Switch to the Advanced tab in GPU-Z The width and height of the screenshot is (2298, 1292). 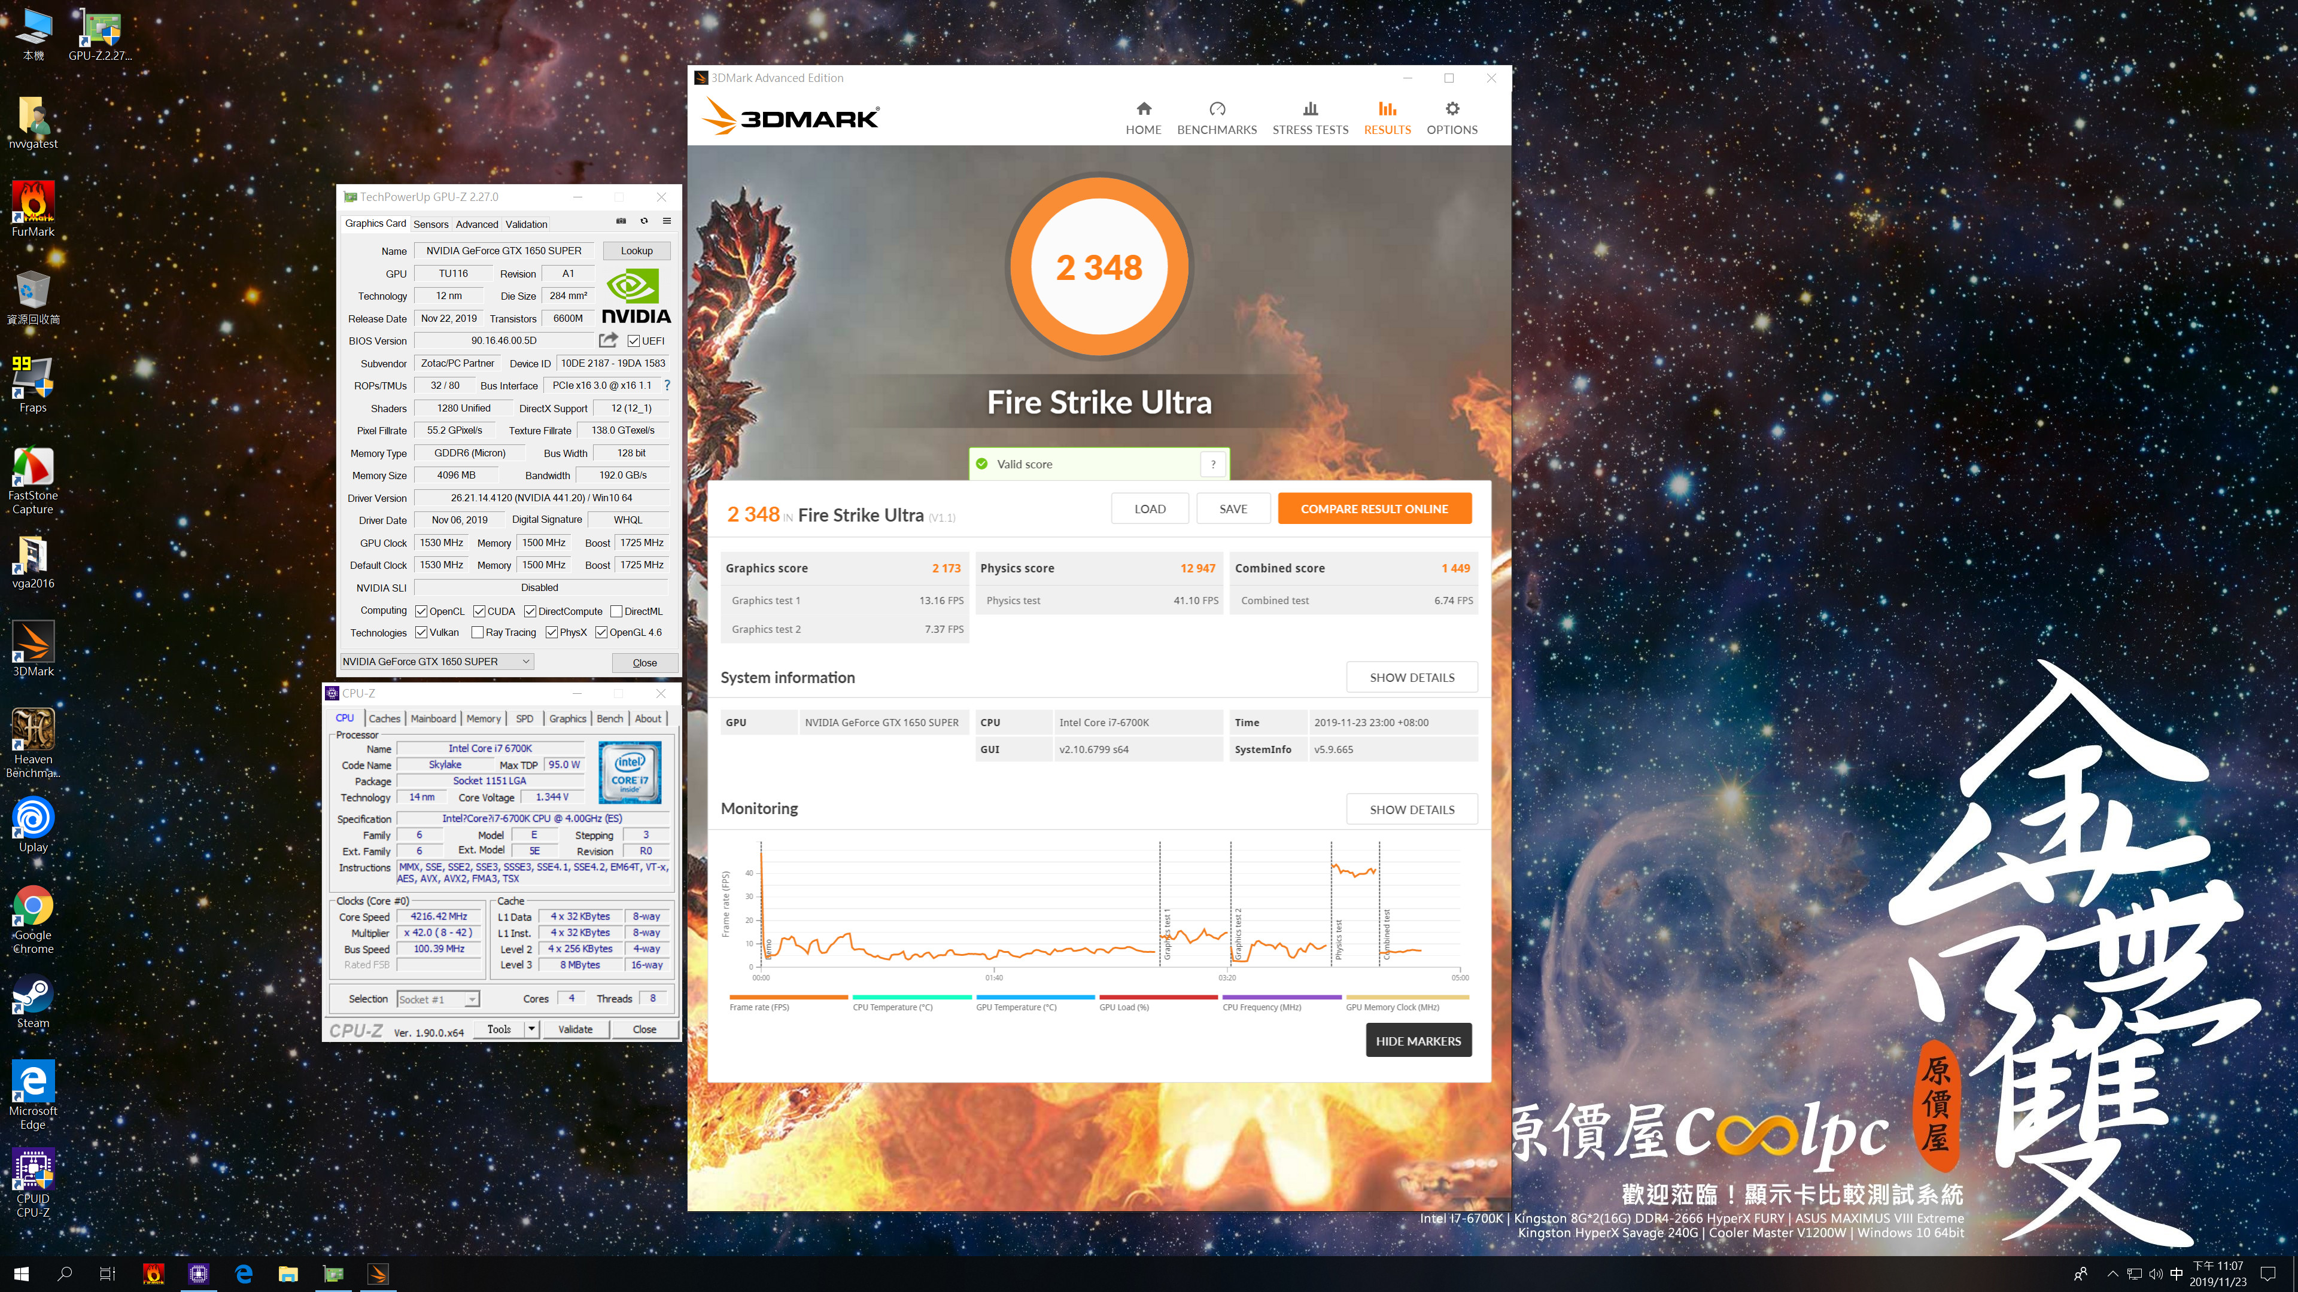(476, 224)
